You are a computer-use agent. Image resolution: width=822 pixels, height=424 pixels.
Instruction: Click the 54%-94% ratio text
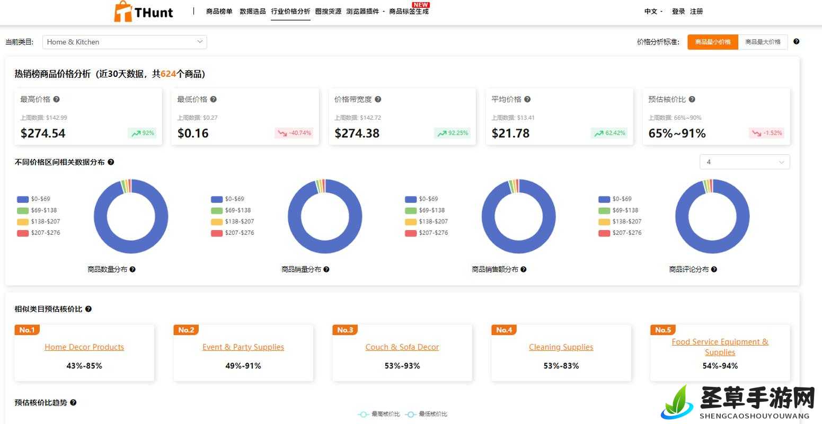[720, 366]
